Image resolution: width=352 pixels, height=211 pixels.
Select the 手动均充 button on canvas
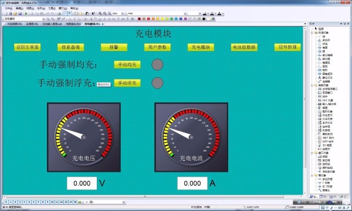(x=127, y=64)
